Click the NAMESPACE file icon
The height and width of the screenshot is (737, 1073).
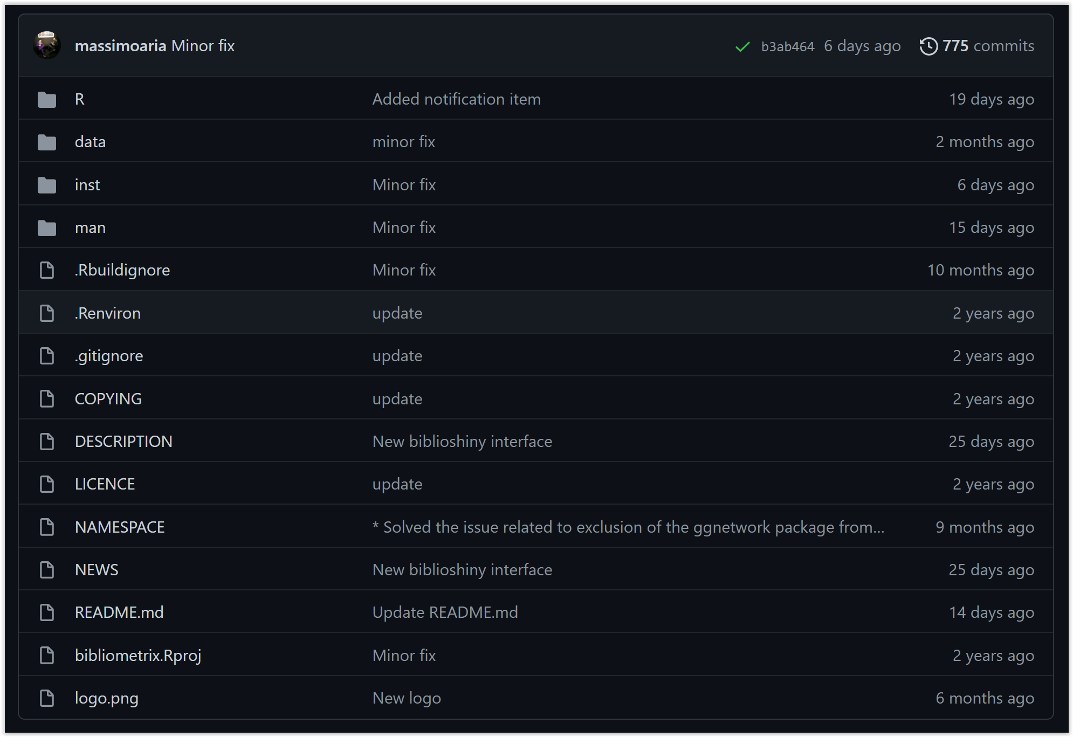click(47, 527)
